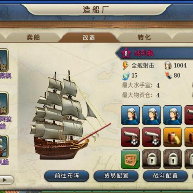Image resolution: width=193 pixels, height=193 pixels.
Task: Select the orange barrel supply slot
Action: (x=173, y=137)
